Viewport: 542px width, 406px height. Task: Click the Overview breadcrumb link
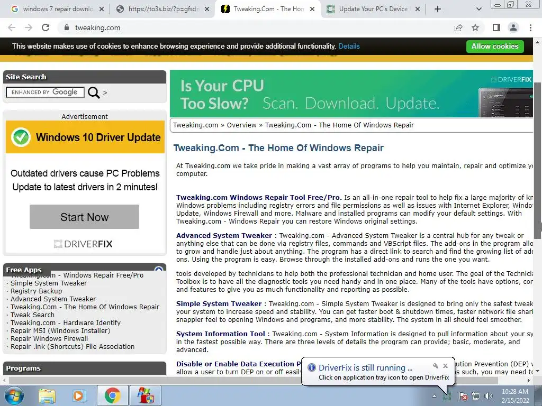[x=241, y=125]
